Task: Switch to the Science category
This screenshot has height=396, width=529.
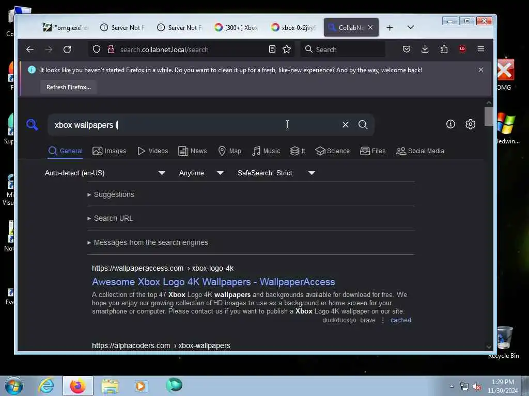Action: pos(332,151)
